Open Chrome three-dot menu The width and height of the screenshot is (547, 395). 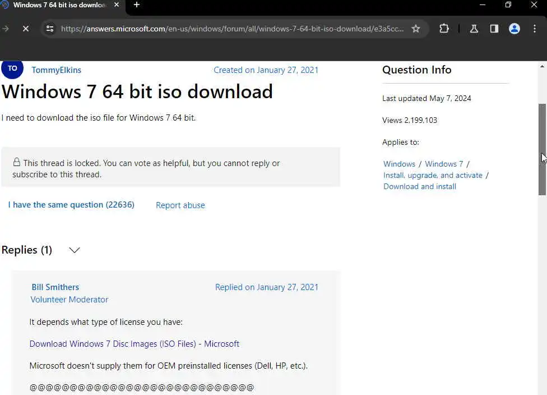coord(535,29)
